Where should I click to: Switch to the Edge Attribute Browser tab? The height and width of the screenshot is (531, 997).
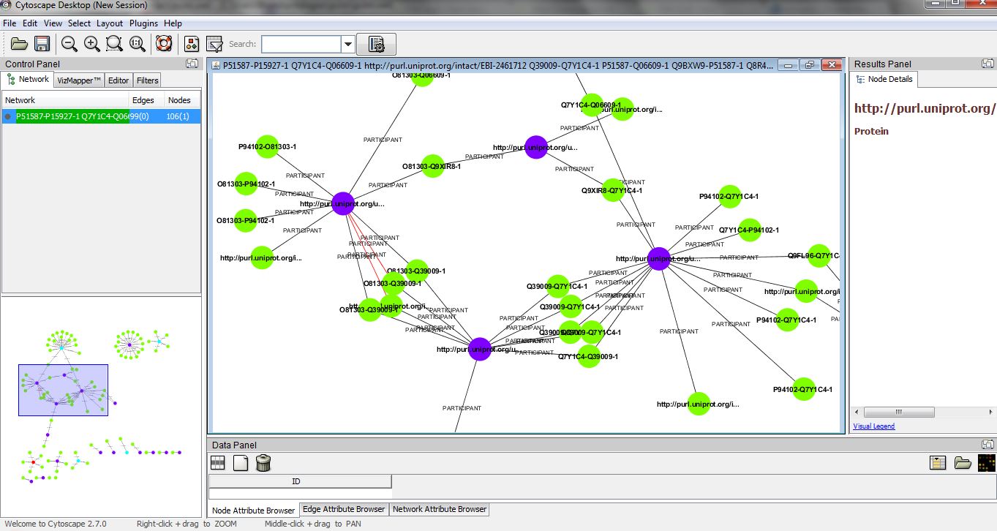(343, 509)
